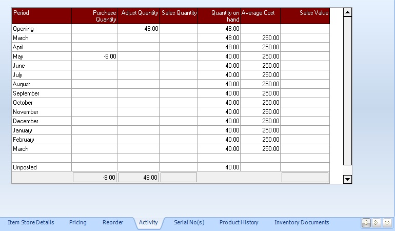This screenshot has height=231, width=395.
Task: Switch to Inventory Documents tab
Action: 302,223
